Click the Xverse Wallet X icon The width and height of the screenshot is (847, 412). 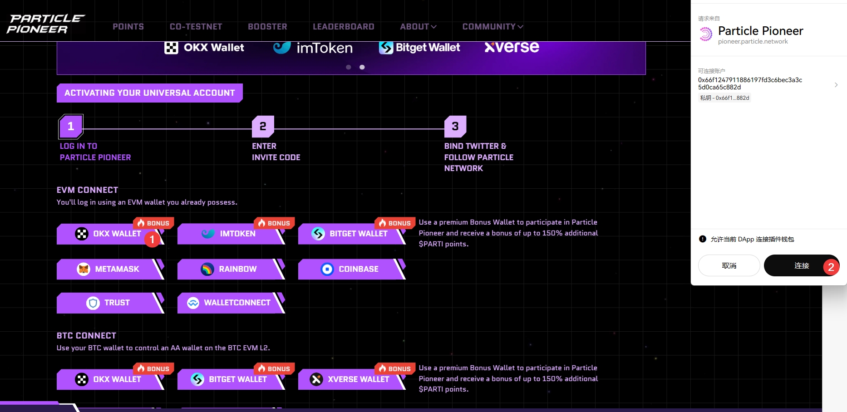[x=316, y=379]
